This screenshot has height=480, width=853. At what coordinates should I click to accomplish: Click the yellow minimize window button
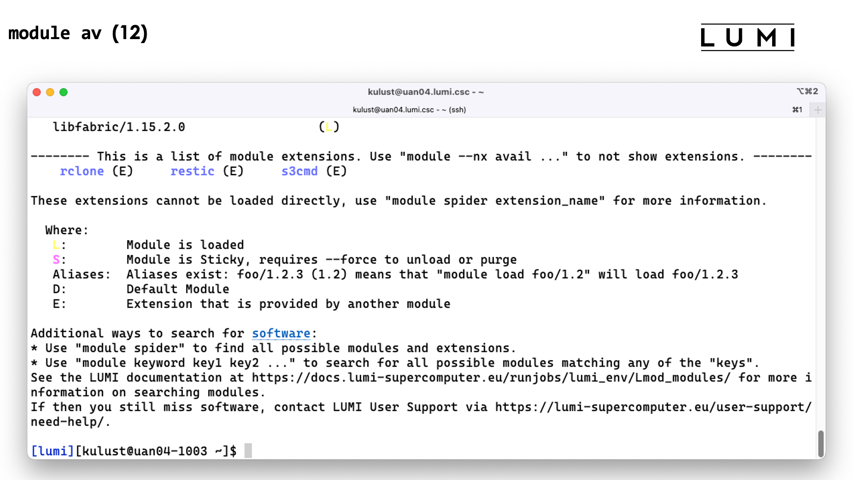click(x=50, y=92)
